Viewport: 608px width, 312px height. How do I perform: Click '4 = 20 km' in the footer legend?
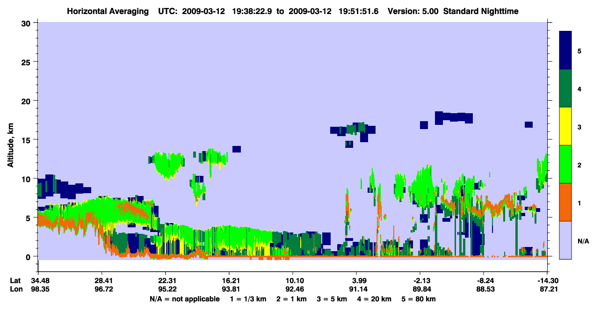tap(374, 299)
